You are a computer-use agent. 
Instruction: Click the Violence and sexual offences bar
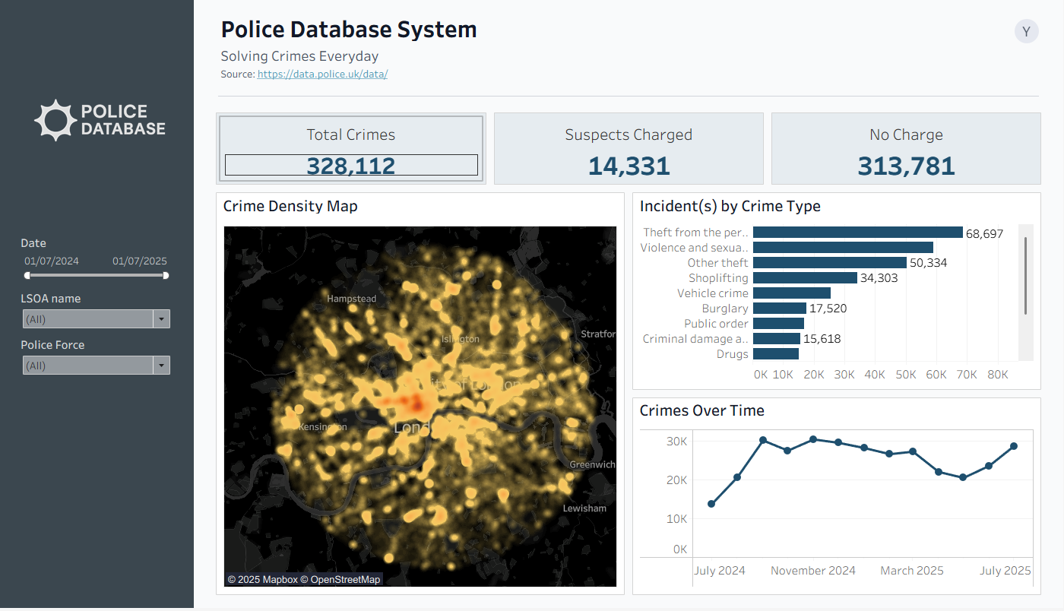pos(843,248)
